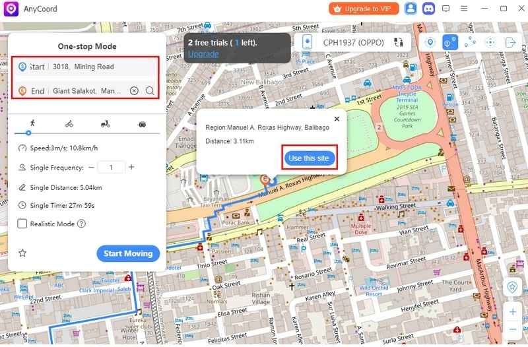
Task: Enable the Realistic Mode checkbox
Action: click(22, 224)
